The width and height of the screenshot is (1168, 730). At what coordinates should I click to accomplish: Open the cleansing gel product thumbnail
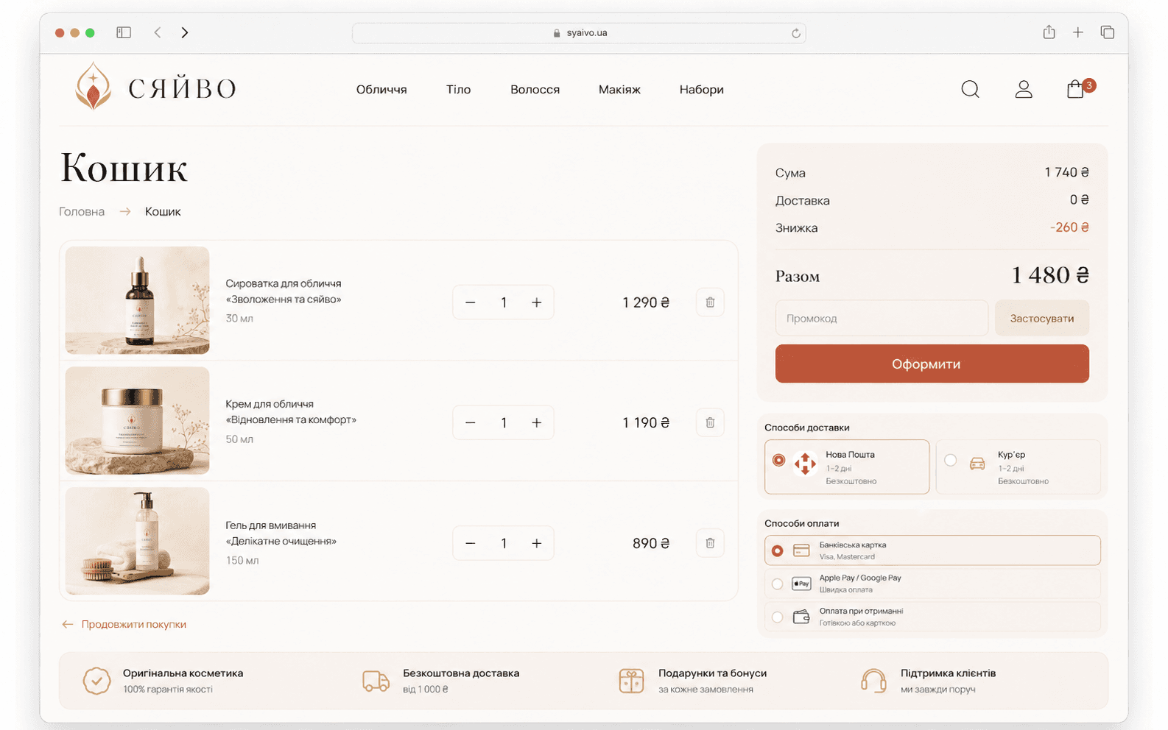click(x=137, y=541)
